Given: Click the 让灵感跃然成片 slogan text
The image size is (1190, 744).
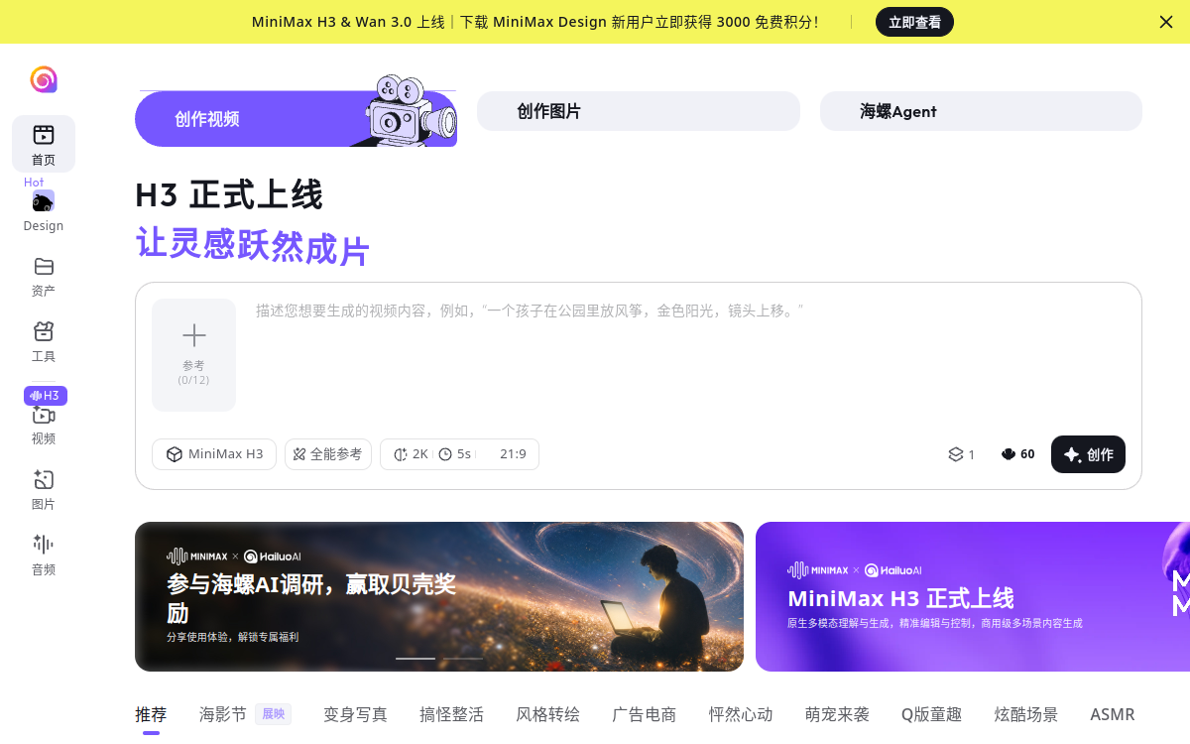Looking at the screenshot, I should [253, 245].
